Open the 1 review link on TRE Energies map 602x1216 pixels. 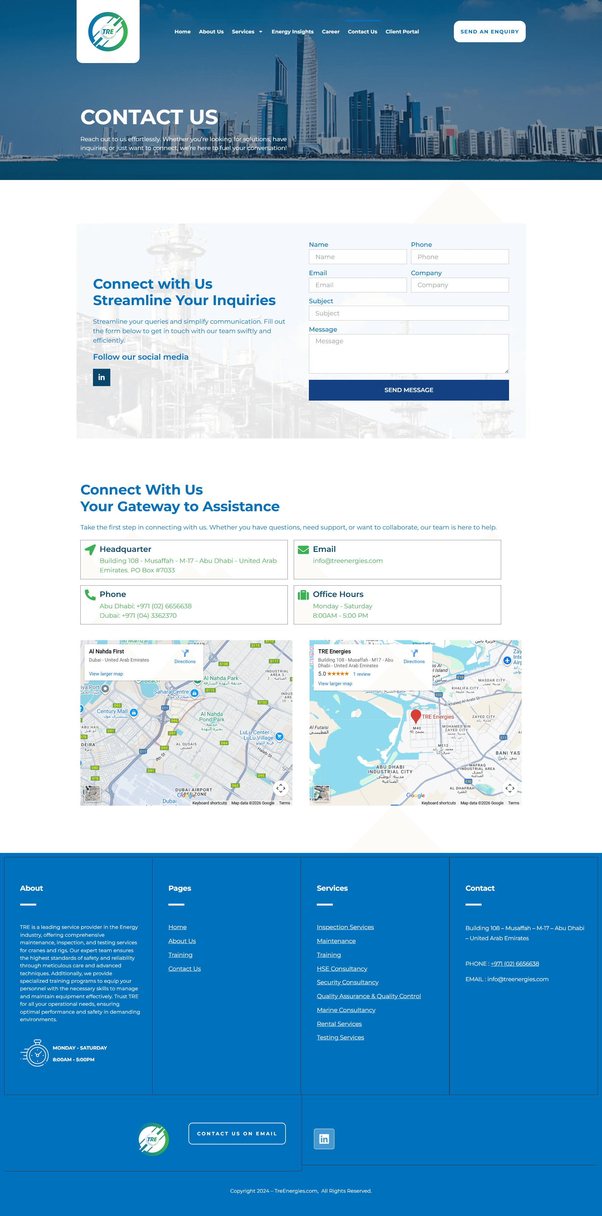[362, 674]
